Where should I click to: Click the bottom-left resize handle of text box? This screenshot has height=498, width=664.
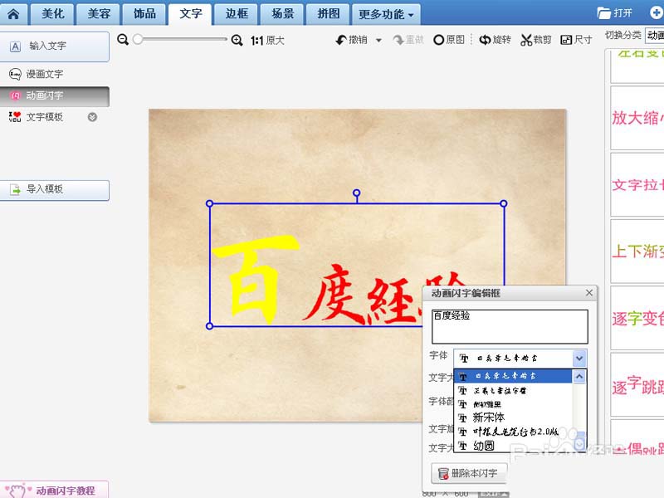(x=209, y=326)
